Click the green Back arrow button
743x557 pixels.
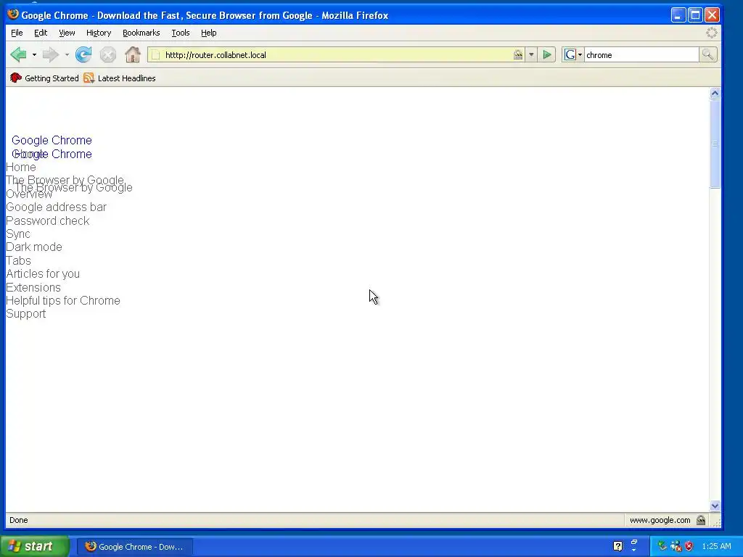pyautogui.click(x=18, y=55)
